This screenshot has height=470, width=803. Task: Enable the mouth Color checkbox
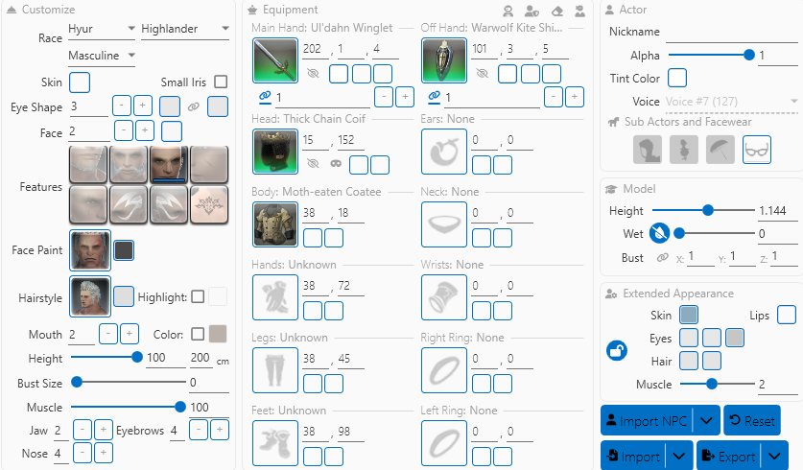click(x=198, y=335)
